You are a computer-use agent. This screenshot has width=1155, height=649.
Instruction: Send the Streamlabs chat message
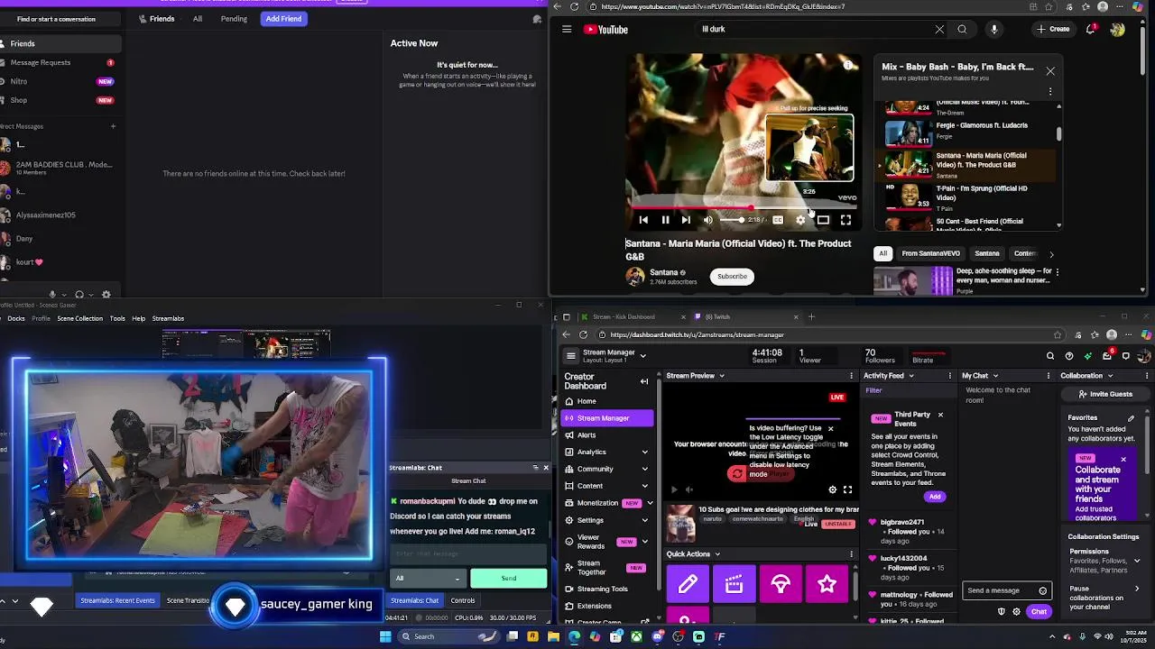tap(509, 578)
